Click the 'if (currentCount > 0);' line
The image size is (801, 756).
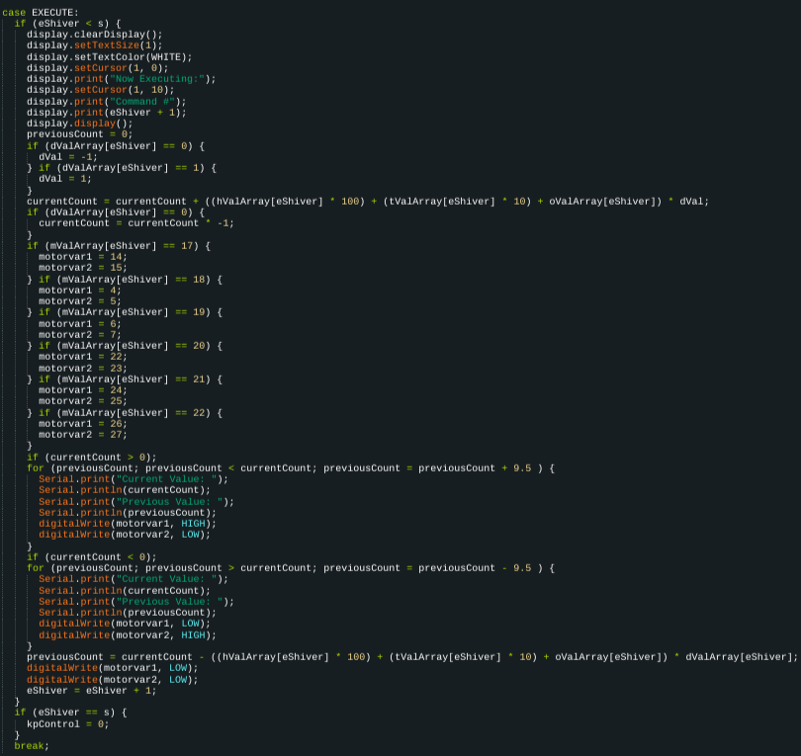point(91,458)
